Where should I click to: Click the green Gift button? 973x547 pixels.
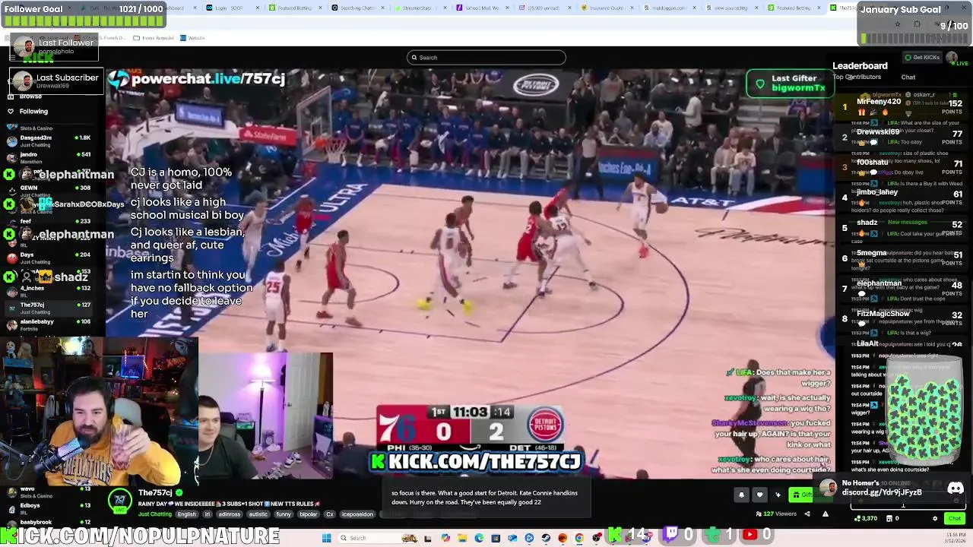801,495
